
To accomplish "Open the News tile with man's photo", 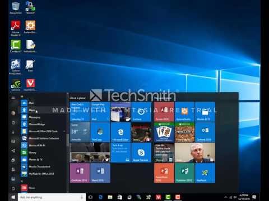I will (195, 152).
